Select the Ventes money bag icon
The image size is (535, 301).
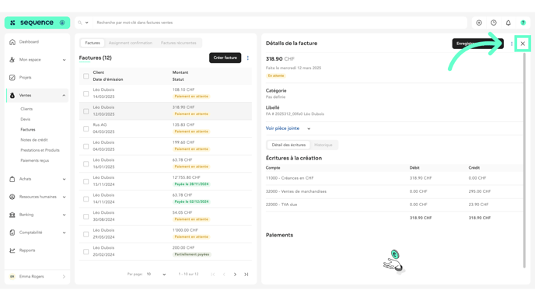coord(12,95)
